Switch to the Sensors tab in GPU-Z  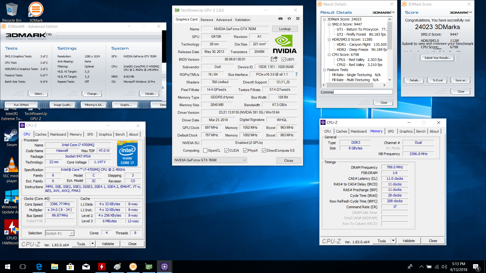tap(207, 20)
